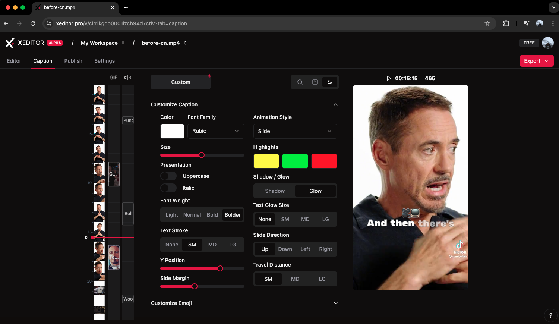This screenshot has height=324, width=559.
Task: Open the white caption Color swatch
Action: pos(172,131)
